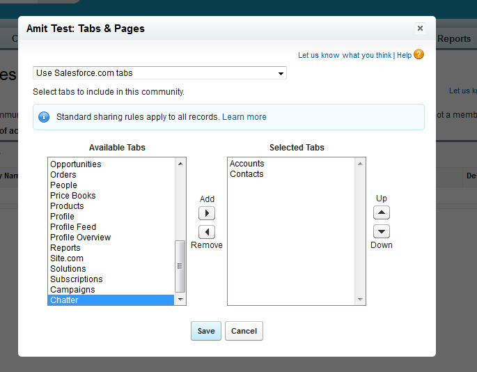Select Campaigns in Available Tabs
Image resolution: width=477 pixels, height=372 pixels.
click(111, 290)
